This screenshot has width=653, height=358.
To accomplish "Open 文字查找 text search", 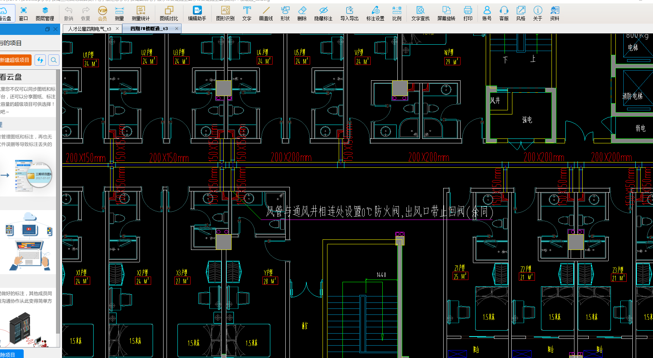I will (x=420, y=13).
